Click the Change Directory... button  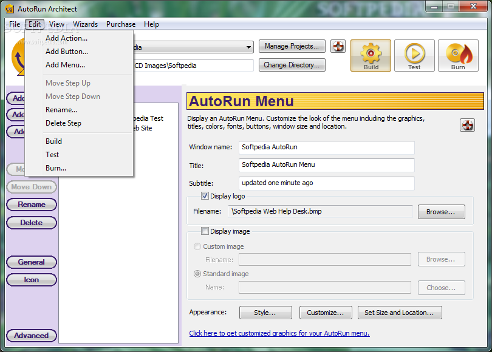pos(292,65)
